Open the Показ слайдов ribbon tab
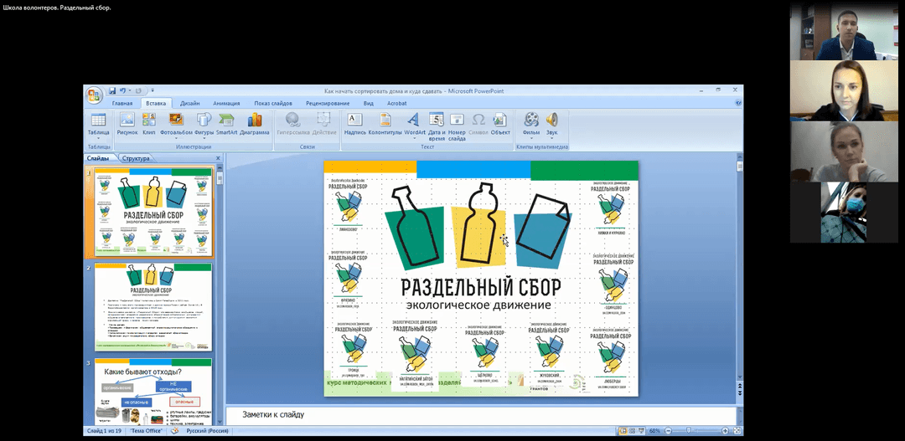 273,103
